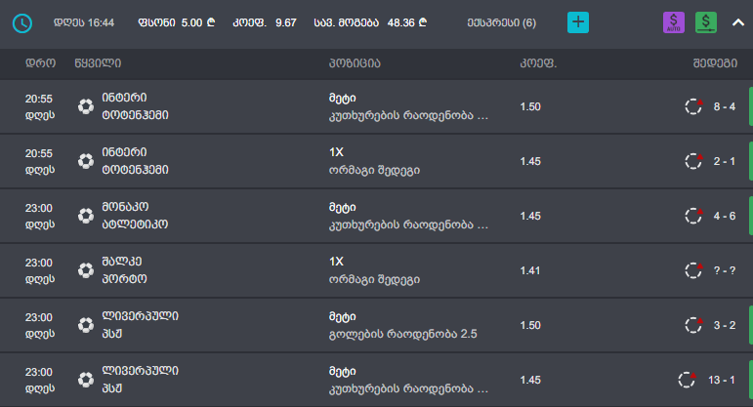Click soccer ball icon in ინტერი 1X row
This screenshot has width=753, height=407.
coord(86,161)
